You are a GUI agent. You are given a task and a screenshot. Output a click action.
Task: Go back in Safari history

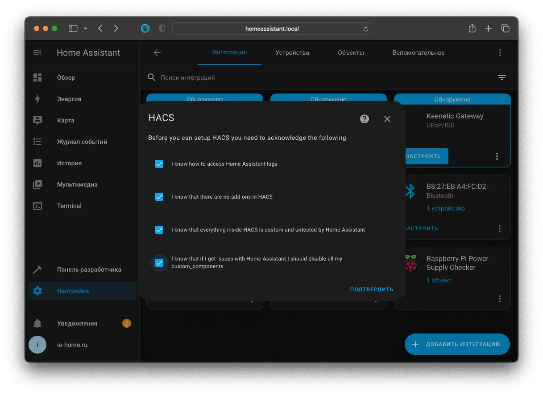100,29
